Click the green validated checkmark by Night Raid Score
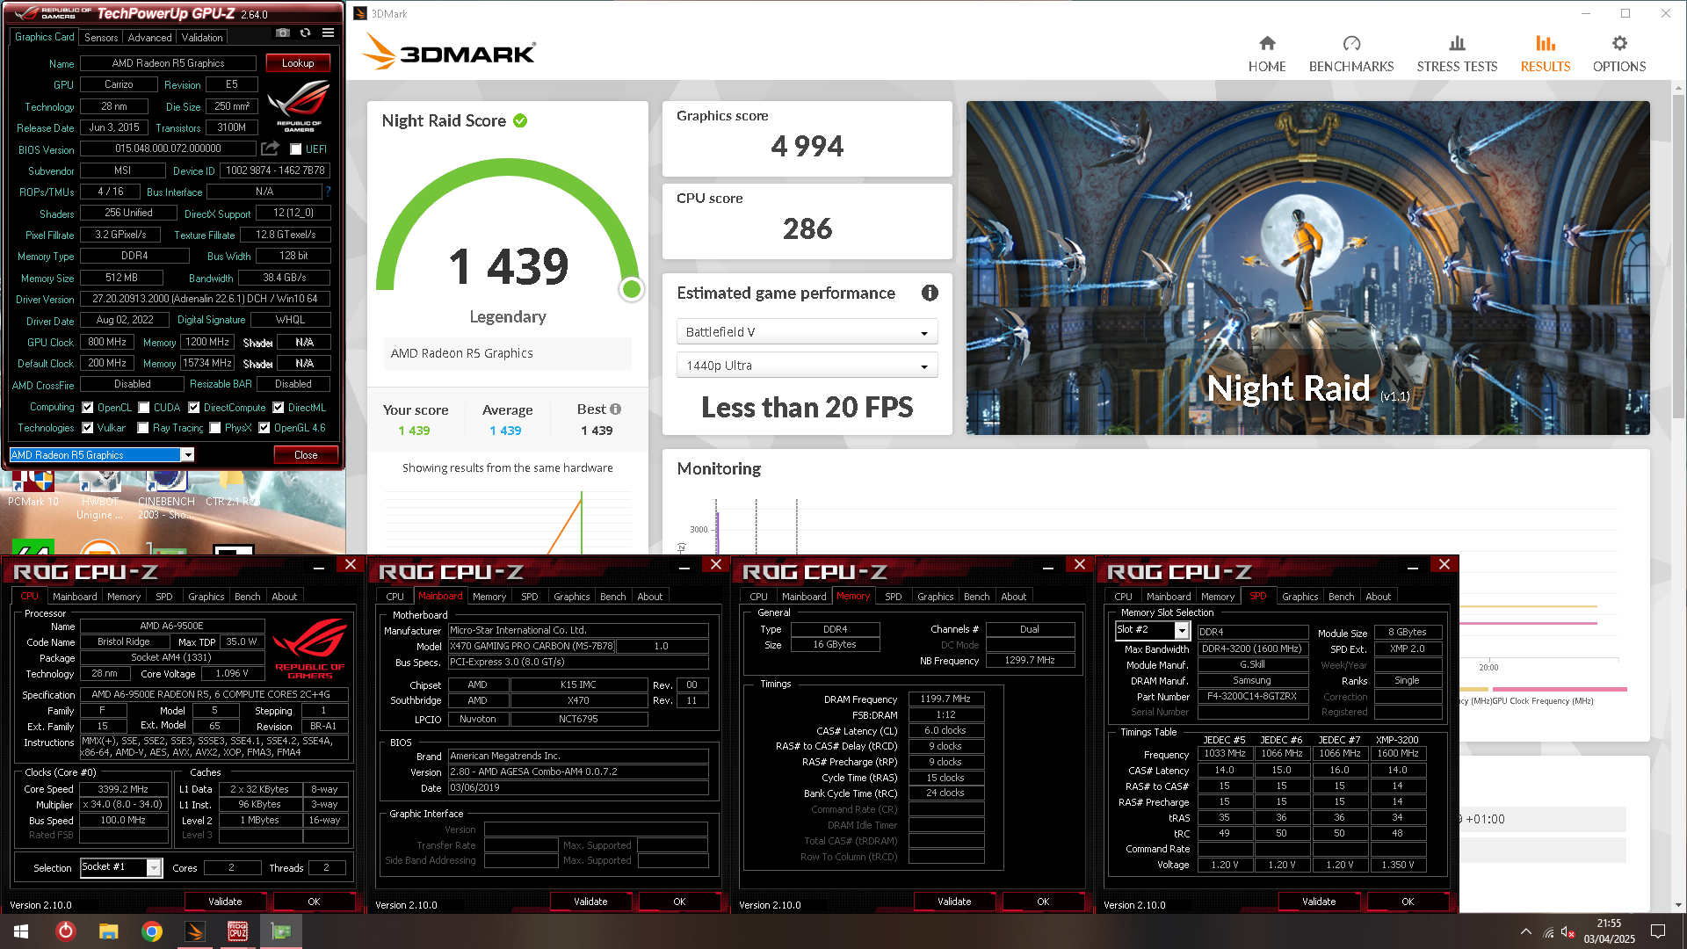 click(x=520, y=120)
